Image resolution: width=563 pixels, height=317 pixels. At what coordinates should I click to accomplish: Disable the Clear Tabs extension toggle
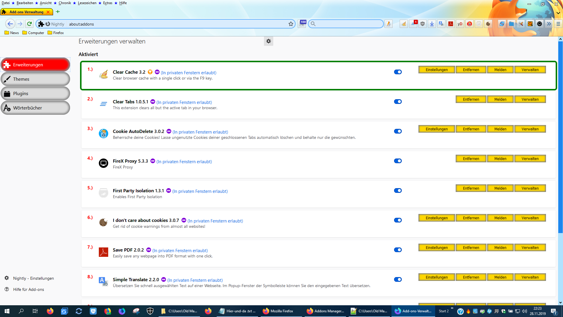pos(398,102)
